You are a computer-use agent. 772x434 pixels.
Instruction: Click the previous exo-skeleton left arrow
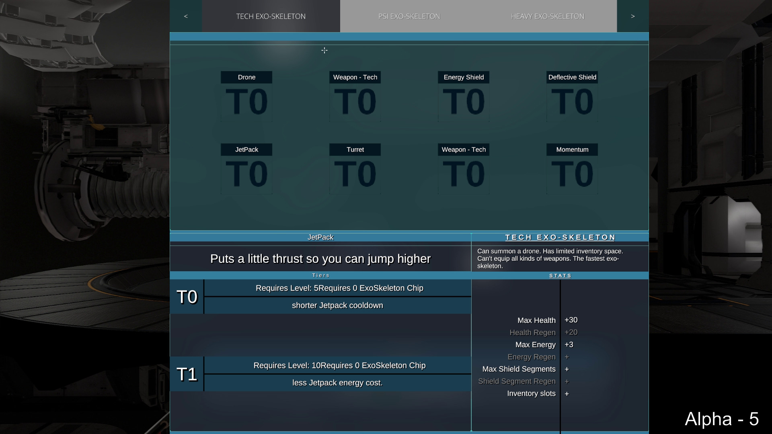tap(186, 16)
